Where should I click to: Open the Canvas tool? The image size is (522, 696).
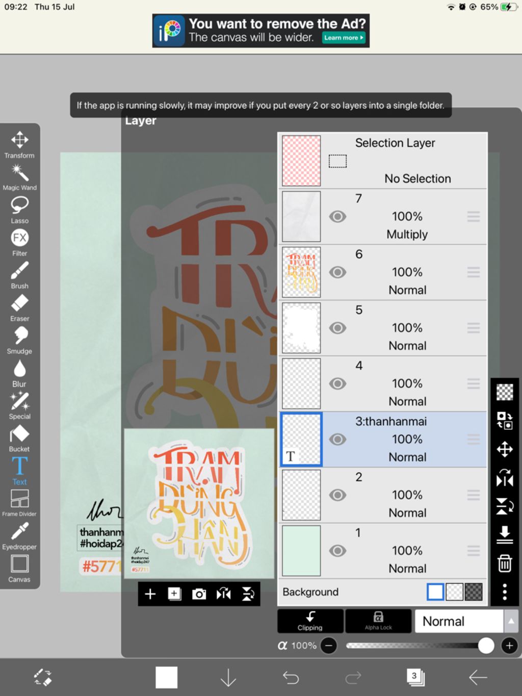19,569
